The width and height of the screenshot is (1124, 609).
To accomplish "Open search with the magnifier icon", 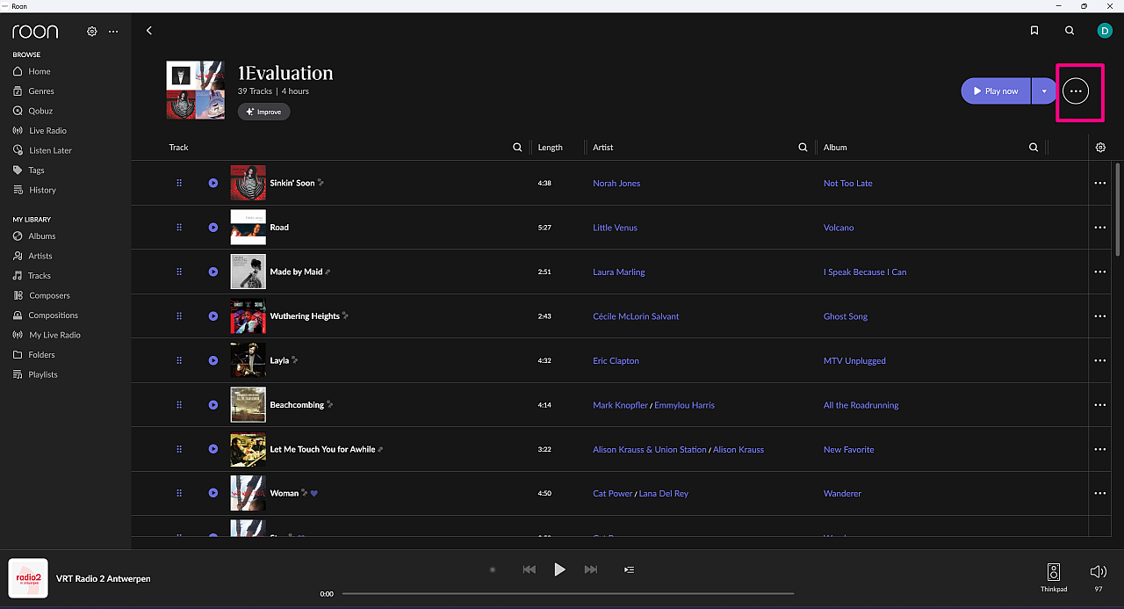I will coord(1070,31).
